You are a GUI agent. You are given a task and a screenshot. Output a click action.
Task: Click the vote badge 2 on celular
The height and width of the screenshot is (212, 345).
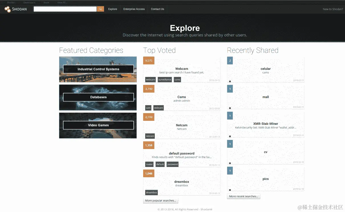230,60
